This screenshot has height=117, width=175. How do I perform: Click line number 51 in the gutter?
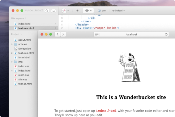point(62,28)
